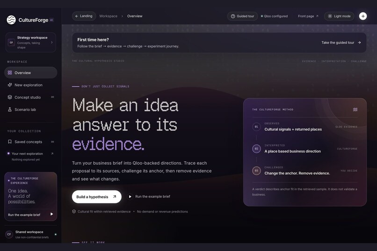Click the Scenario lab flask icon

coord(10,109)
